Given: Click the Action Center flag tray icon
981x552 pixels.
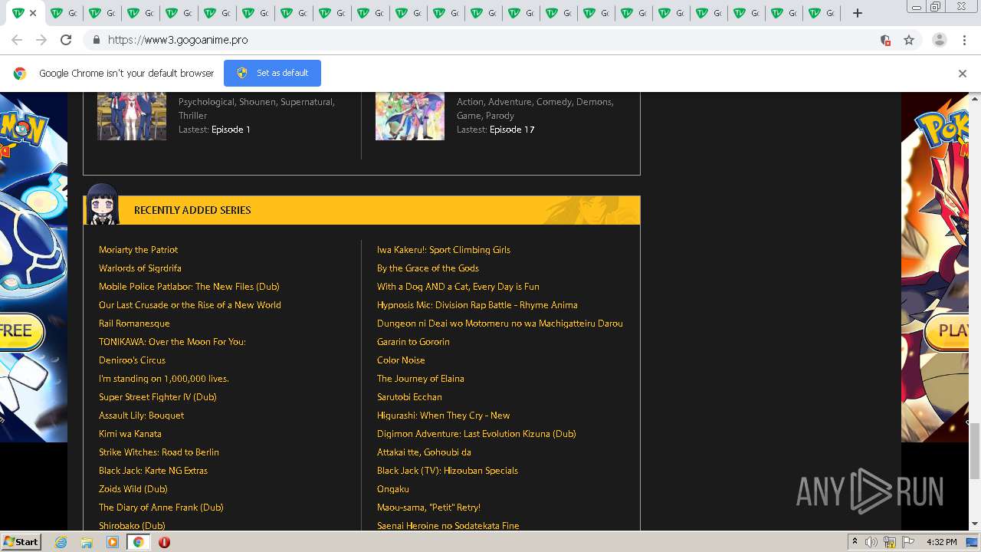Looking at the screenshot, I should pyautogui.click(x=909, y=542).
